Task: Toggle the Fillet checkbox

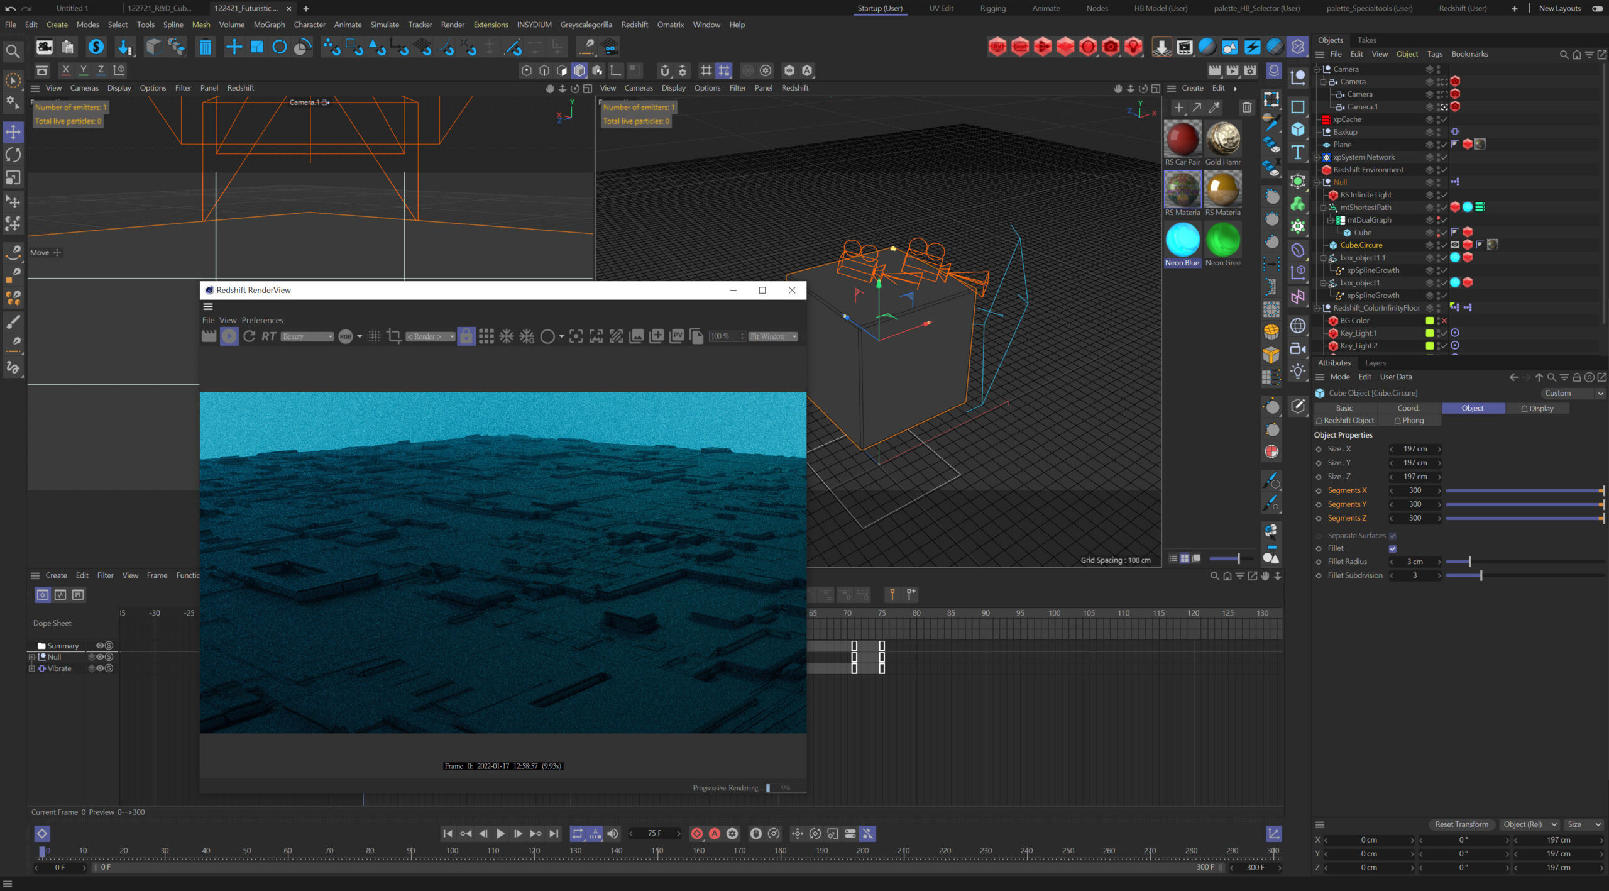Action: coord(1393,548)
